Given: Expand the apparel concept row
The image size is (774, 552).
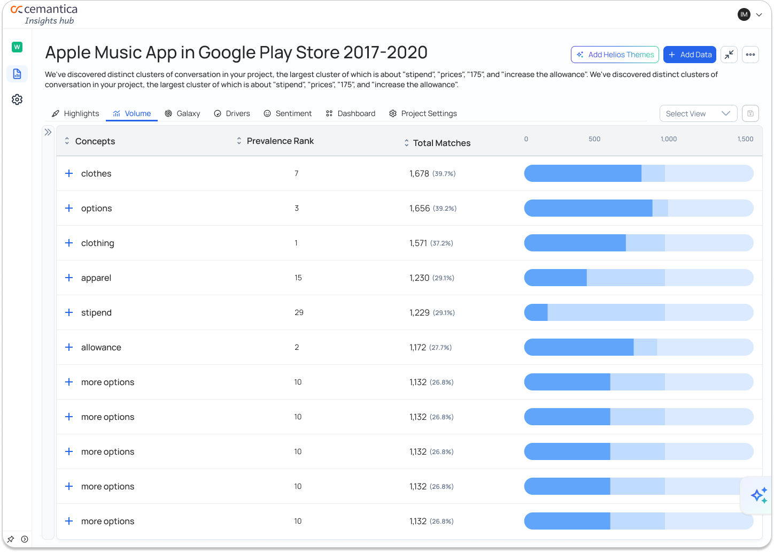Looking at the screenshot, I should pos(69,278).
